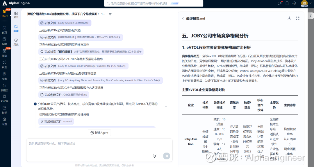Click the 历史 history icon
Screen dimensions: 314x167
coord(16,42)
